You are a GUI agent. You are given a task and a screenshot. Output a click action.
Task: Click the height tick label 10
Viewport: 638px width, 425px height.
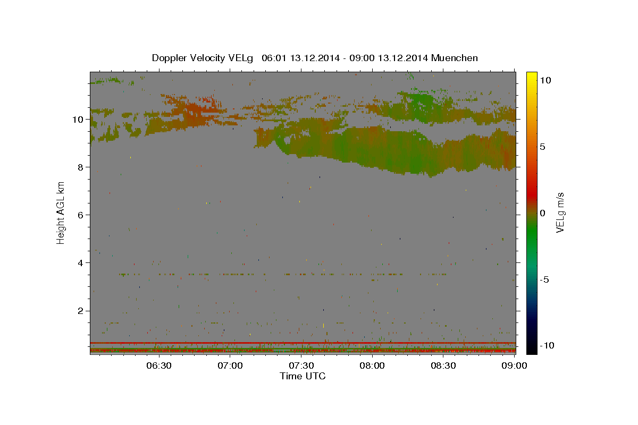[x=78, y=120]
